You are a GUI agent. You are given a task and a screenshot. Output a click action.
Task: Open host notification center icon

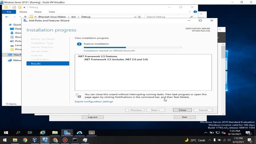(250, 140)
